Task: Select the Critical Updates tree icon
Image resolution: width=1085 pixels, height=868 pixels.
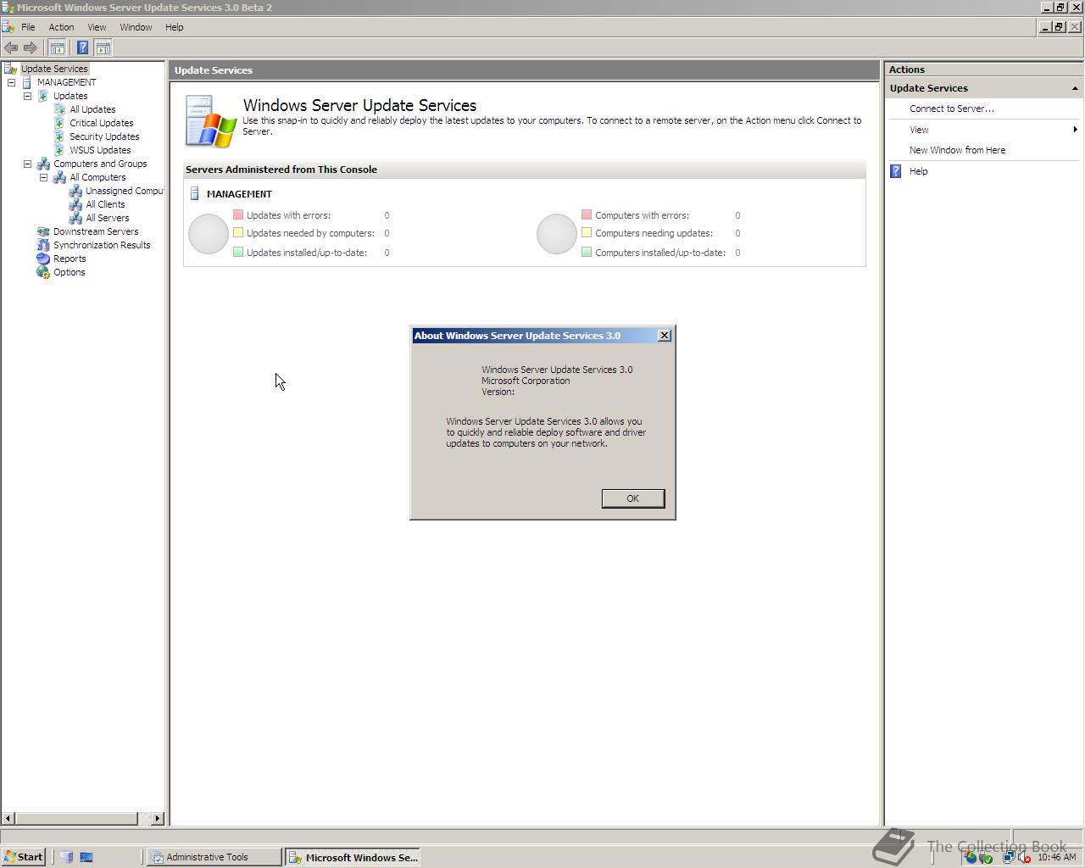Action: [59, 123]
